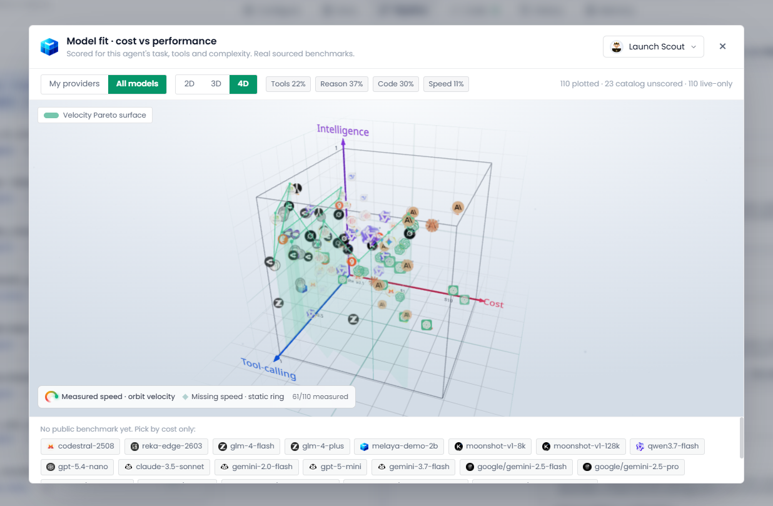Select the All models filter
This screenshot has height=506, width=773.
tap(137, 84)
